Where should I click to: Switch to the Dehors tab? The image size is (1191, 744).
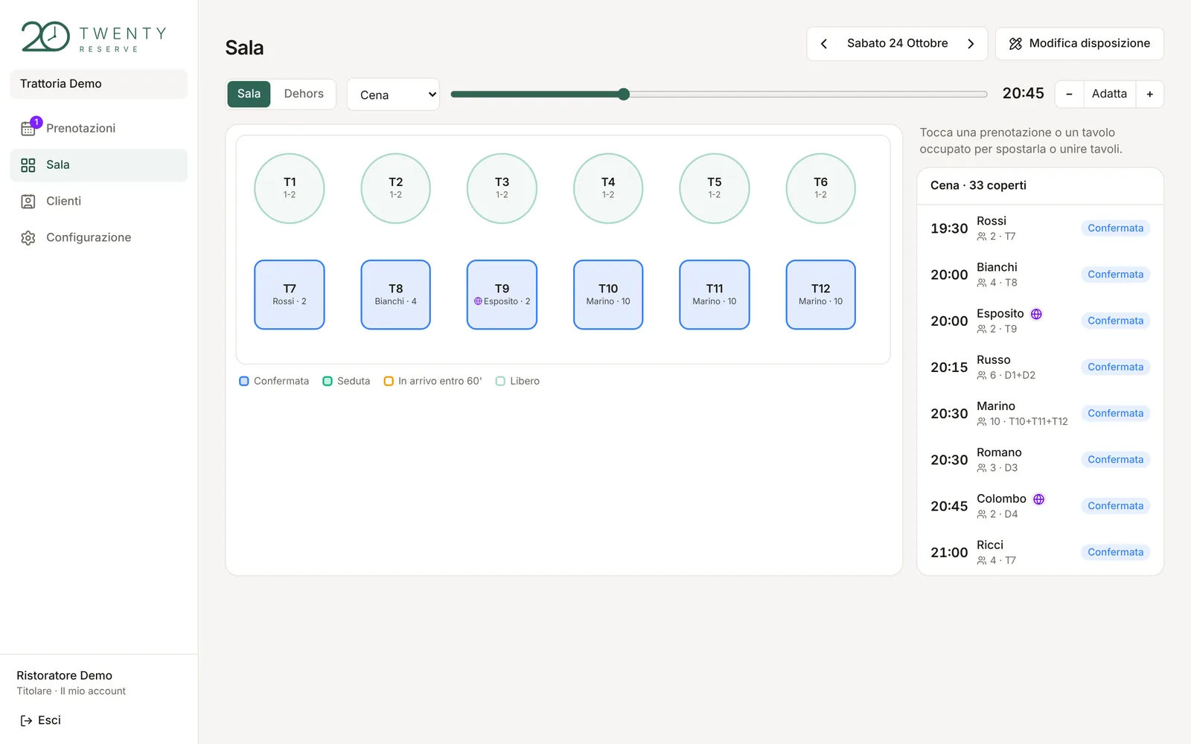click(x=304, y=94)
